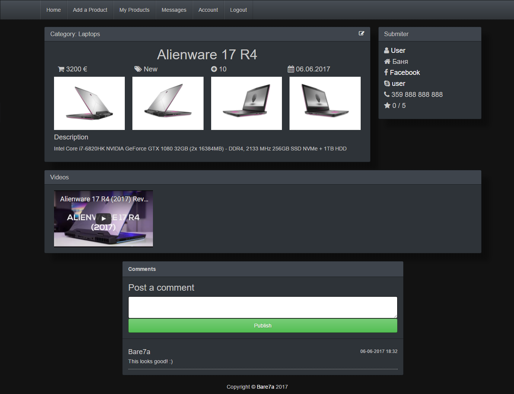Click the comment text This looks good! :)
The image size is (514, 394).
tap(150, 361)
